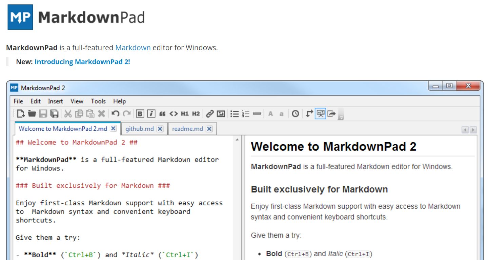Click the bent-arrow icon beside the clock

(x=309, y=114)
